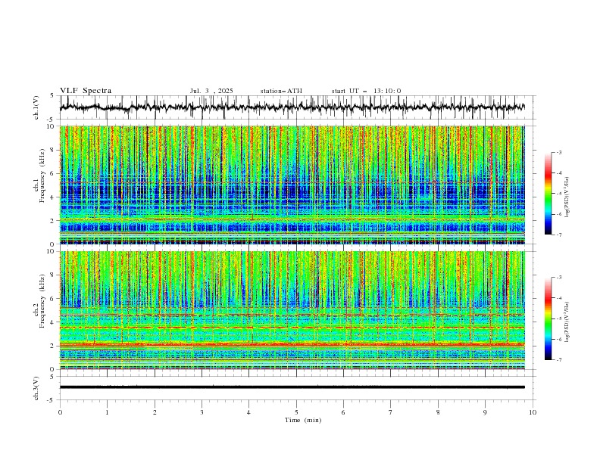
Task: Select the ch.2 Frequency (kHz) axis label
Action: (x=39, y=300)
